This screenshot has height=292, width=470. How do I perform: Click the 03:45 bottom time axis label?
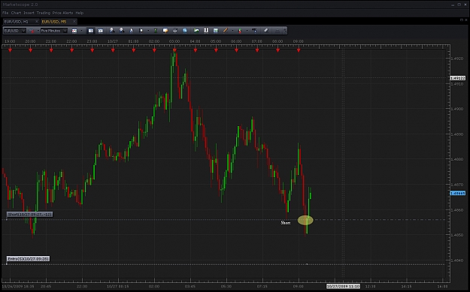190,286
